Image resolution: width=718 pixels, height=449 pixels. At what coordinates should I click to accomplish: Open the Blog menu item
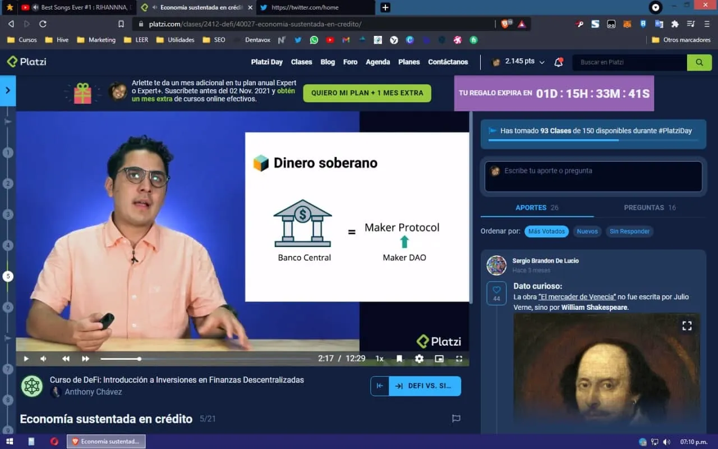click(328, 62)
